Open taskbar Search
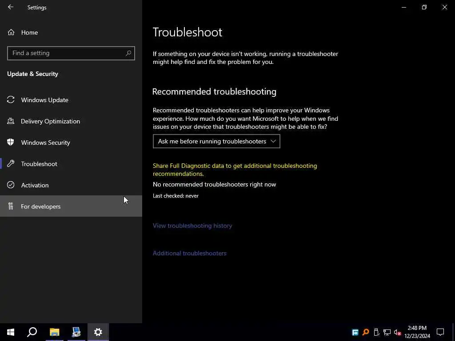This screenshot has width=455, height=341. pyautogui.click(x=32, y=332)
